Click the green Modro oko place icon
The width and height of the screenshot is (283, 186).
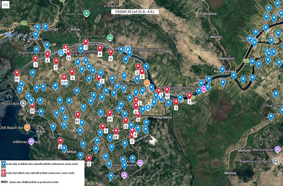click(87, 14)
